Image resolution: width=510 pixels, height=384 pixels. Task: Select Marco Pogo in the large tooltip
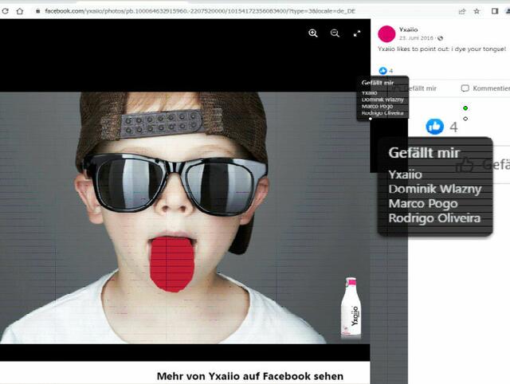point(423,203)
